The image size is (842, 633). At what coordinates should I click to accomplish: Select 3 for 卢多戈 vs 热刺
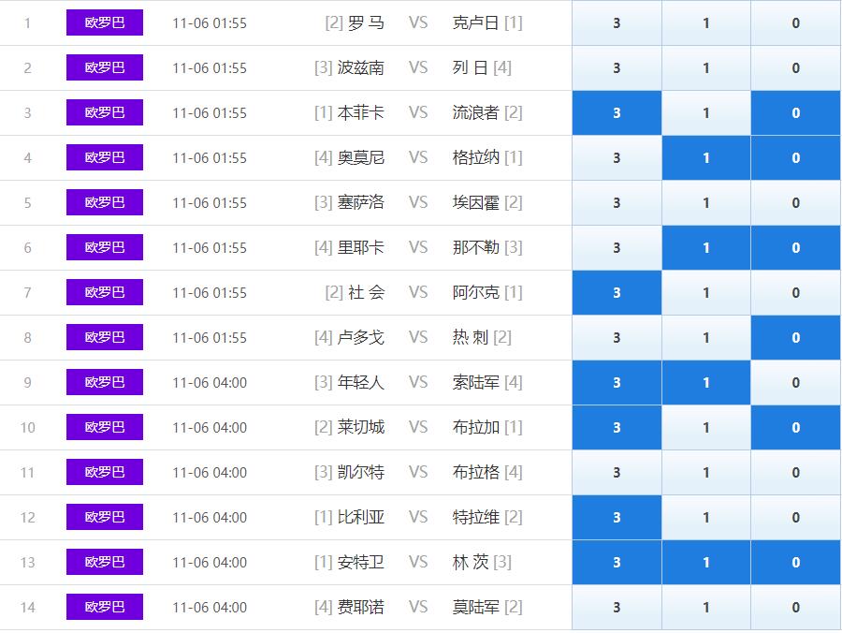(617, 337)
